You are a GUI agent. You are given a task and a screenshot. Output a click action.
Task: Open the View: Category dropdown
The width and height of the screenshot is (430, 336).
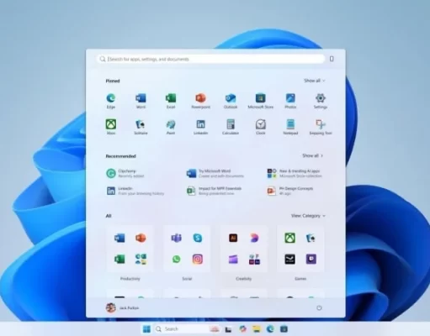(308, 216)
